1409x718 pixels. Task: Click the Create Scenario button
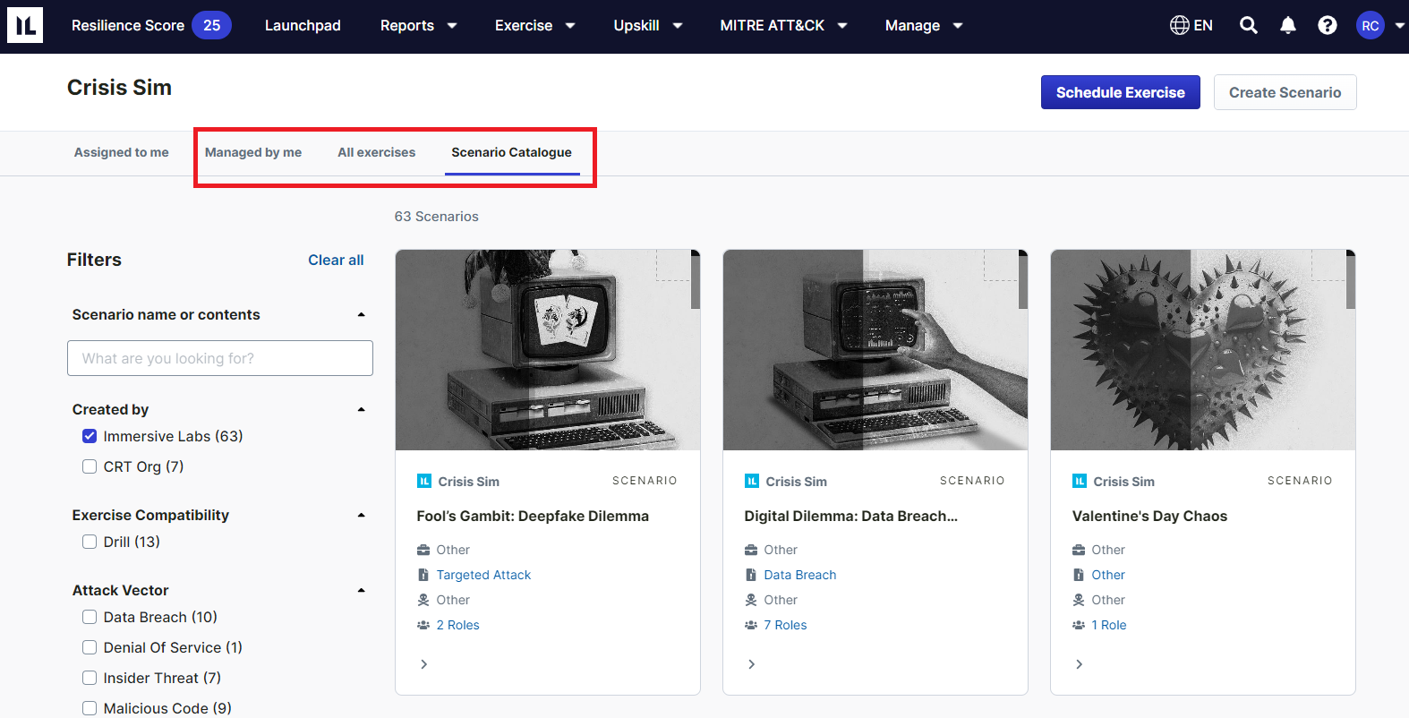1285,92
